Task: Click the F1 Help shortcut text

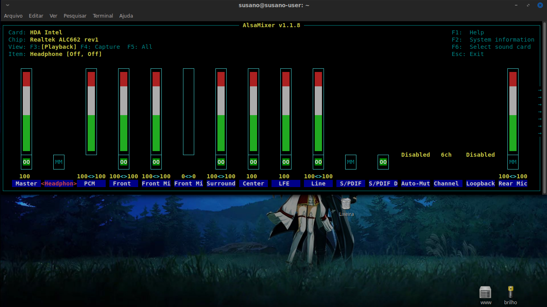Action: tap(468, 32)
